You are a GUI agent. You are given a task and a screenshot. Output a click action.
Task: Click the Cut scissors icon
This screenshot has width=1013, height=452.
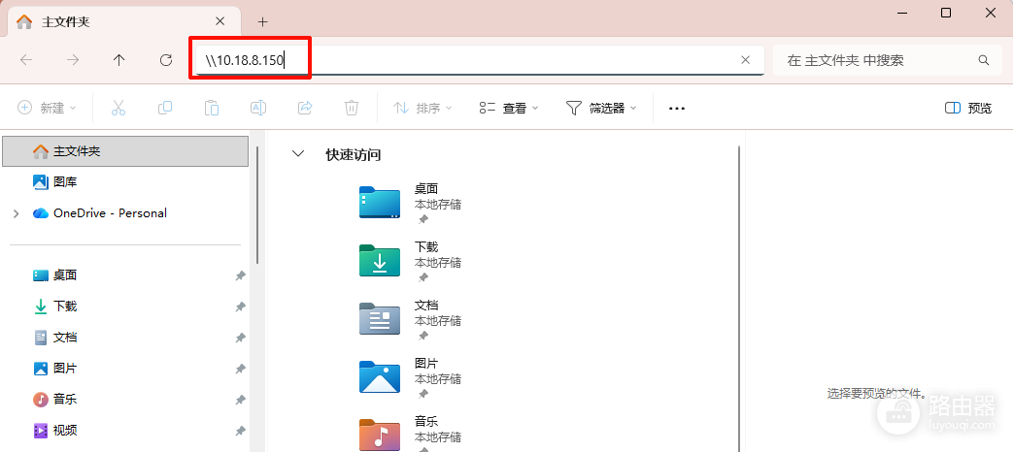tap(118, 108)
